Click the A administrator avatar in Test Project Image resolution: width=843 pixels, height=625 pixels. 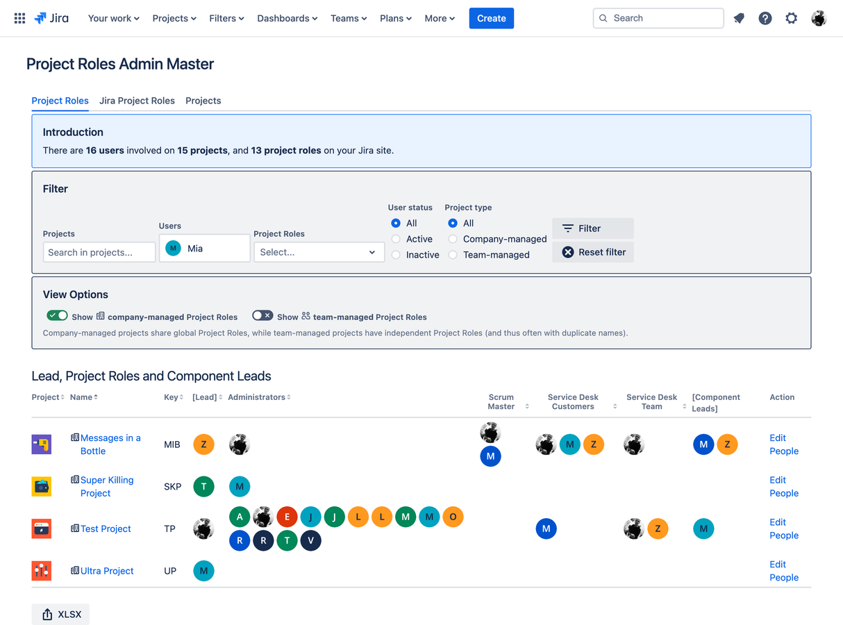240,517
